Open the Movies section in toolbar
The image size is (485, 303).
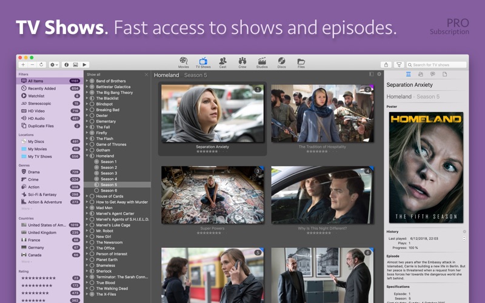183,62
